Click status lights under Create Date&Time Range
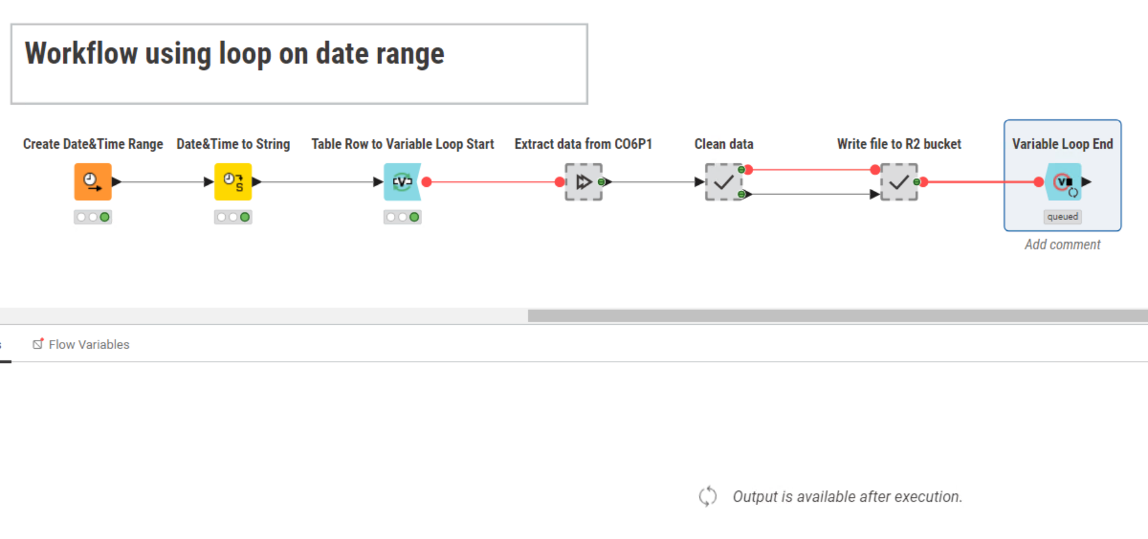The height and width of the screenshot is (539, 1148). click(x=93, y=217)
